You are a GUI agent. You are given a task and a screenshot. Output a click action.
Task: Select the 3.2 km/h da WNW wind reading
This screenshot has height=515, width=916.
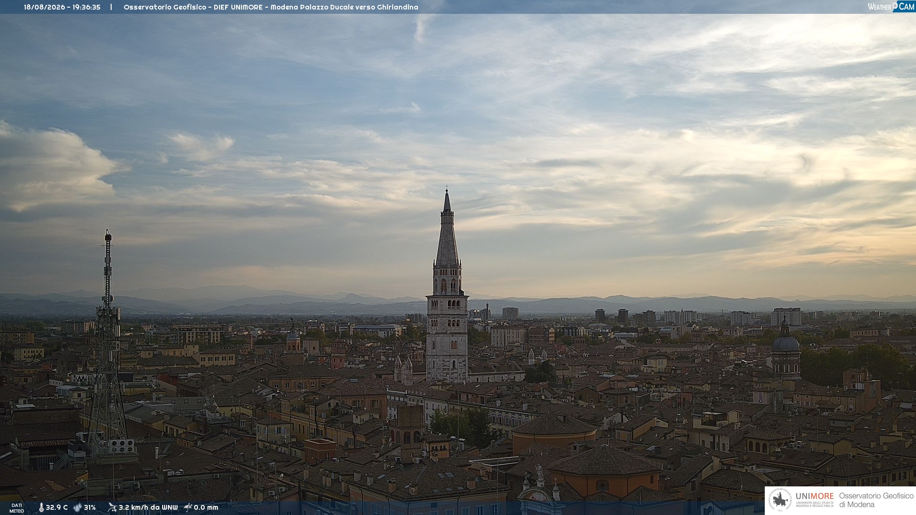tap(148, 507)
